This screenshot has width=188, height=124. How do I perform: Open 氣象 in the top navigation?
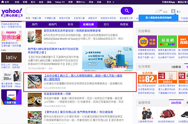(x=41, y=2)
